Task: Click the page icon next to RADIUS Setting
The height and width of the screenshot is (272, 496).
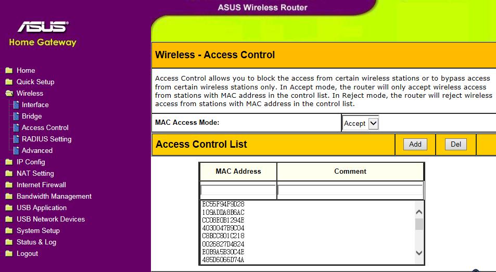Action: pyautogui.click(x=16, y=139)
